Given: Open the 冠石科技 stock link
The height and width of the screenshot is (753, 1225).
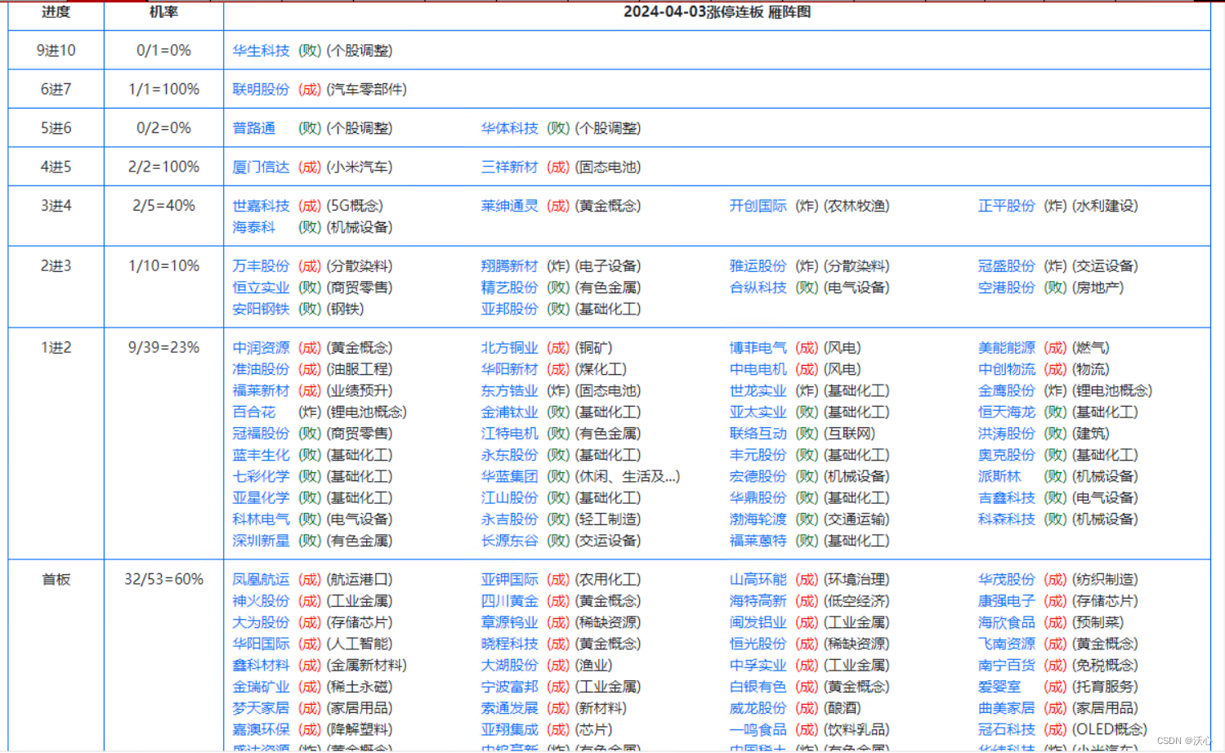Looking at the screenshot, I should point(1006,729).
